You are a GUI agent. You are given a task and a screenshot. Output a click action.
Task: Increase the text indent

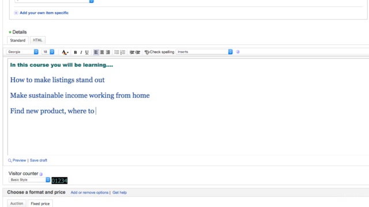point(138,52)
